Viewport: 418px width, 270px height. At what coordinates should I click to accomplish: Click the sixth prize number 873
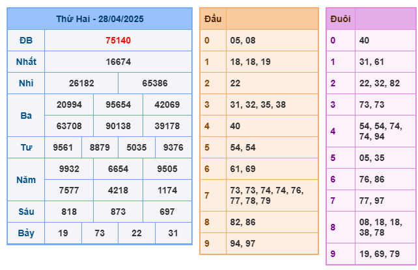(x=118, y=212)
